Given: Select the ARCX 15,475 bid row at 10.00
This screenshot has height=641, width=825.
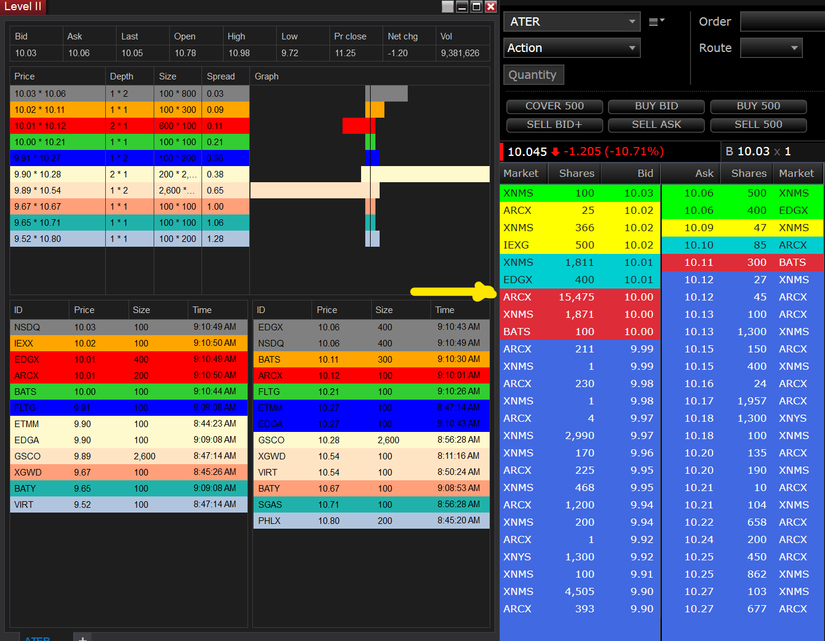Looking at the screenshot, I should point(580,297).
